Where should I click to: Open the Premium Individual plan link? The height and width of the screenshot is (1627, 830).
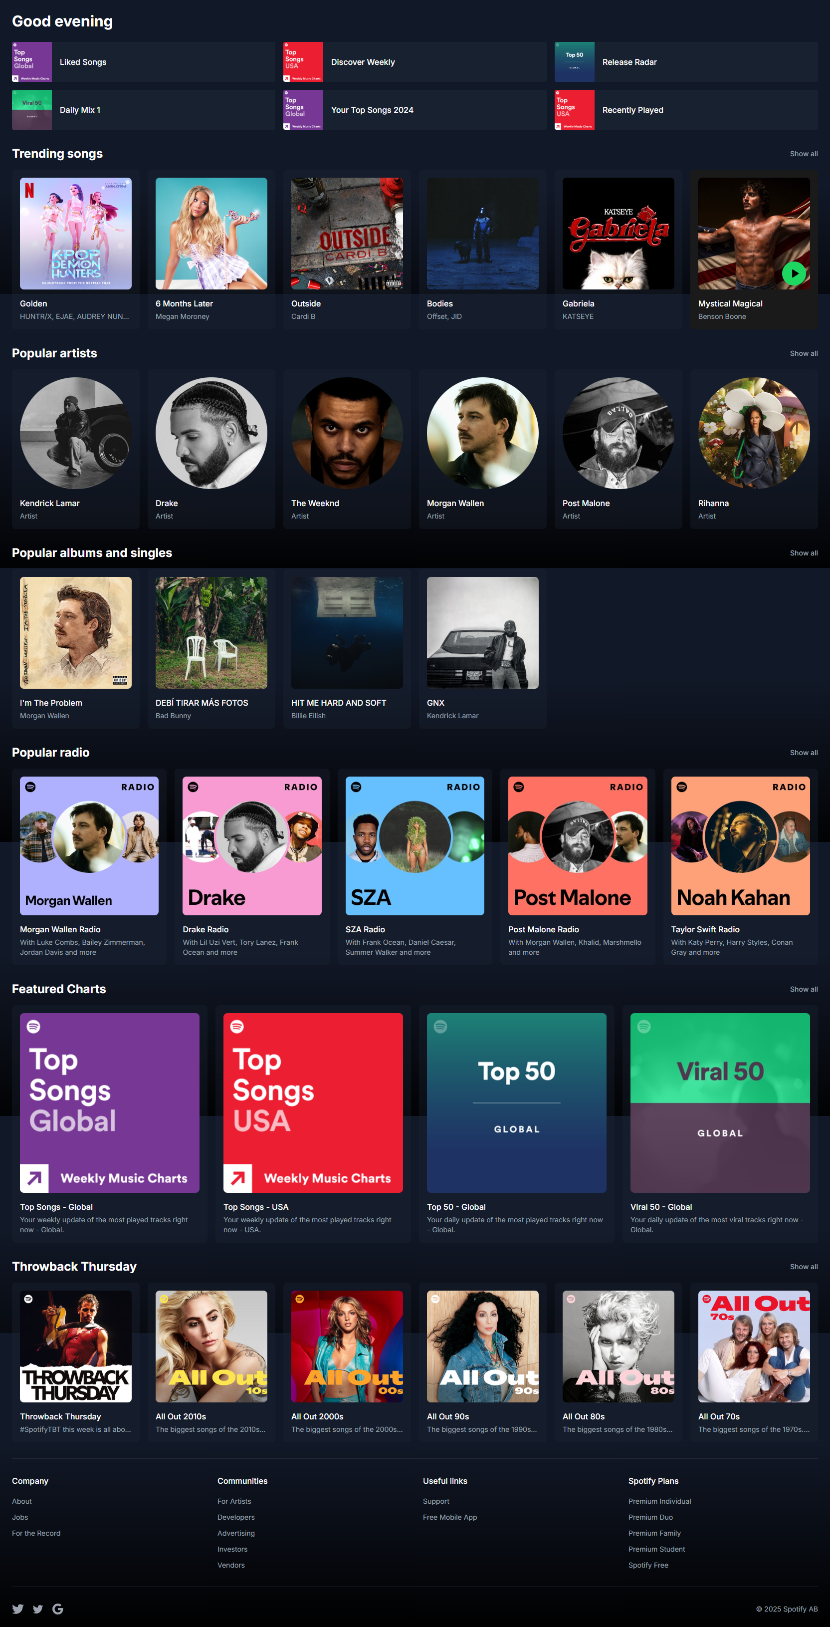click(659, 1501)
